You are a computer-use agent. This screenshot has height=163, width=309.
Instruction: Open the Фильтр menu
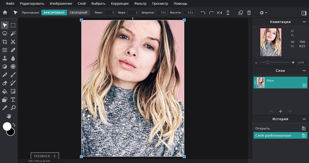point(140,4)
